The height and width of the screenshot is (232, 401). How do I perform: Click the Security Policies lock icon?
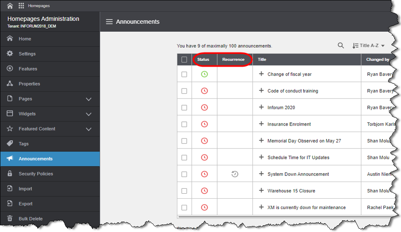[x=10, y=174]
